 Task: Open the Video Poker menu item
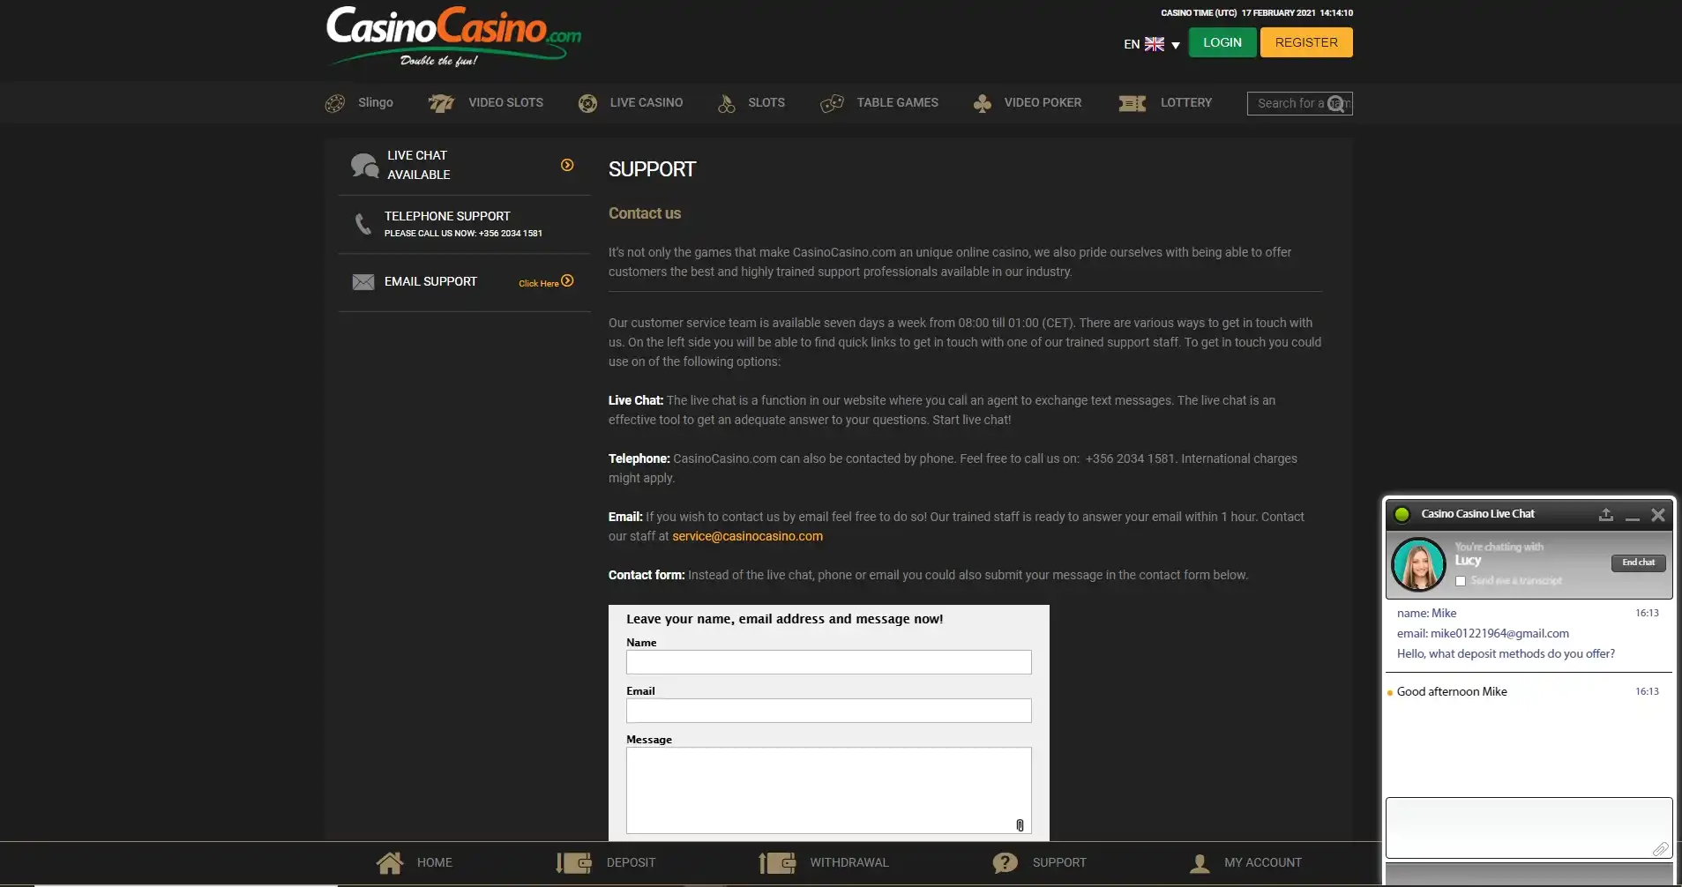pyautogui.click(x=1042, y=103)
